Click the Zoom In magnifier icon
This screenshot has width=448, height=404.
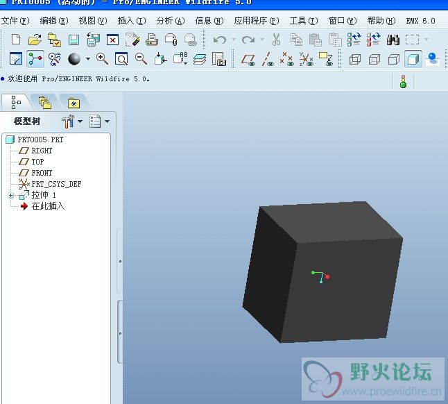pyautogui.click(x=102, y=59)
